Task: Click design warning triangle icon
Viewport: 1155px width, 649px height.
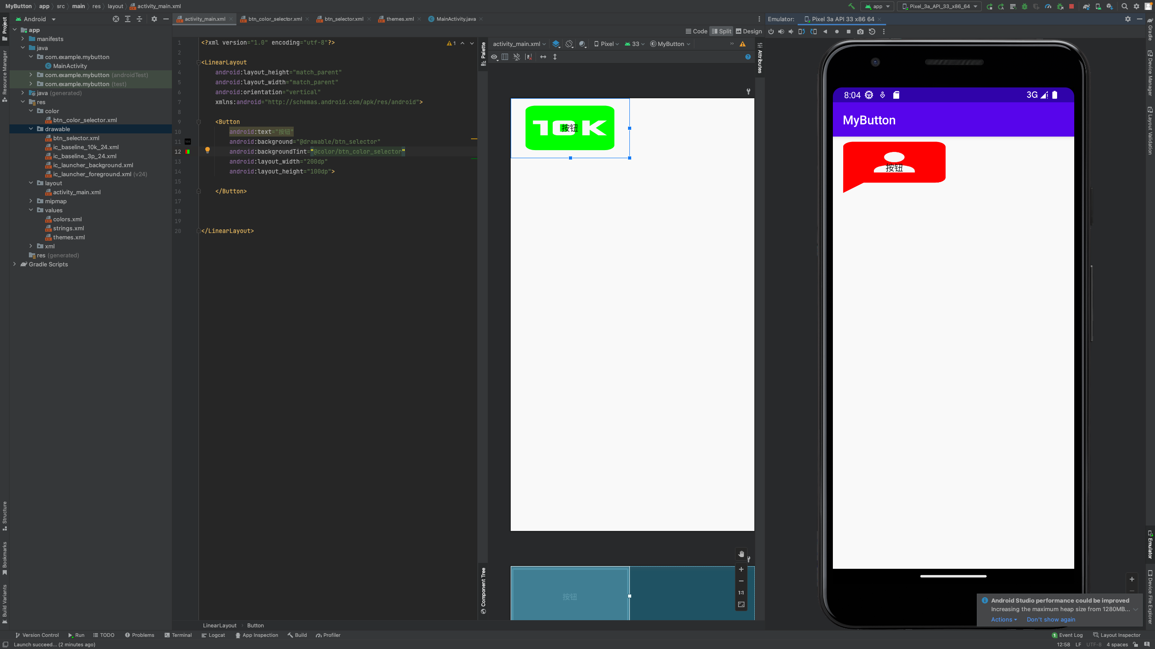Action: pyautogui.click(x=743, y=44)
